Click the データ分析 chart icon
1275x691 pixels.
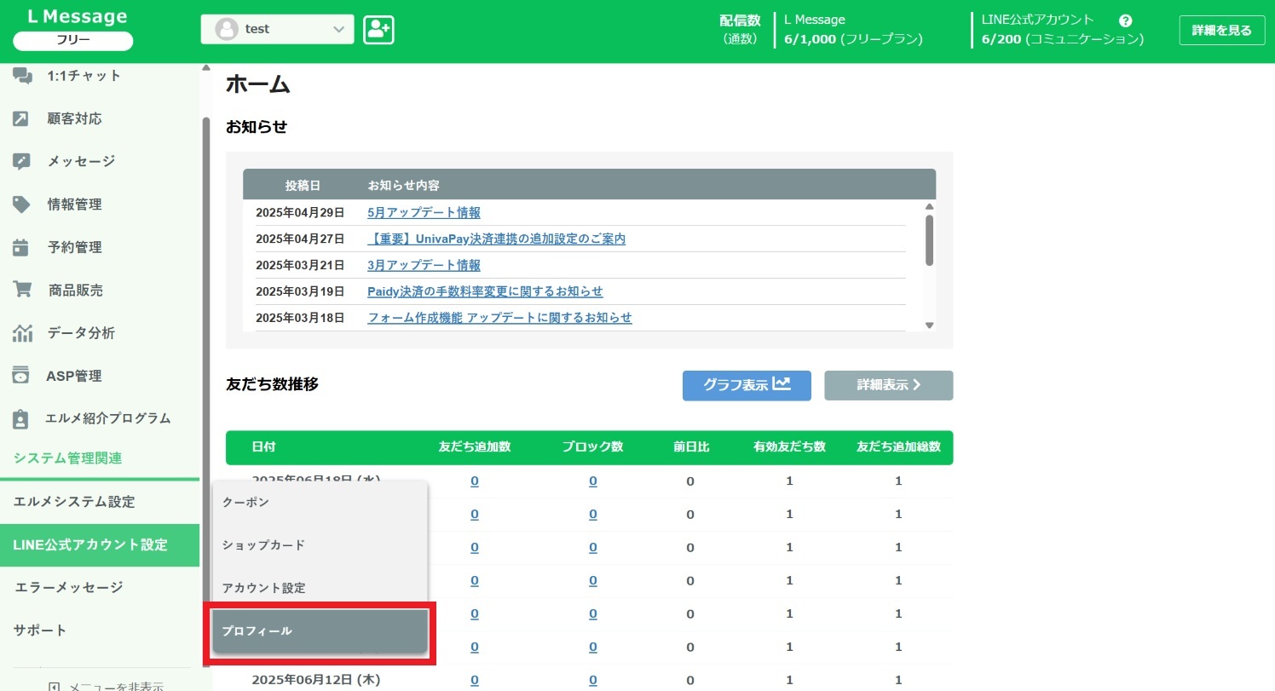tap(22, 332)
